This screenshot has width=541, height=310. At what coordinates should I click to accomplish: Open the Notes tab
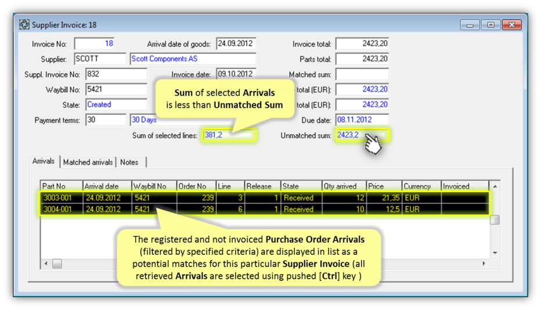[x=129, y=162]
